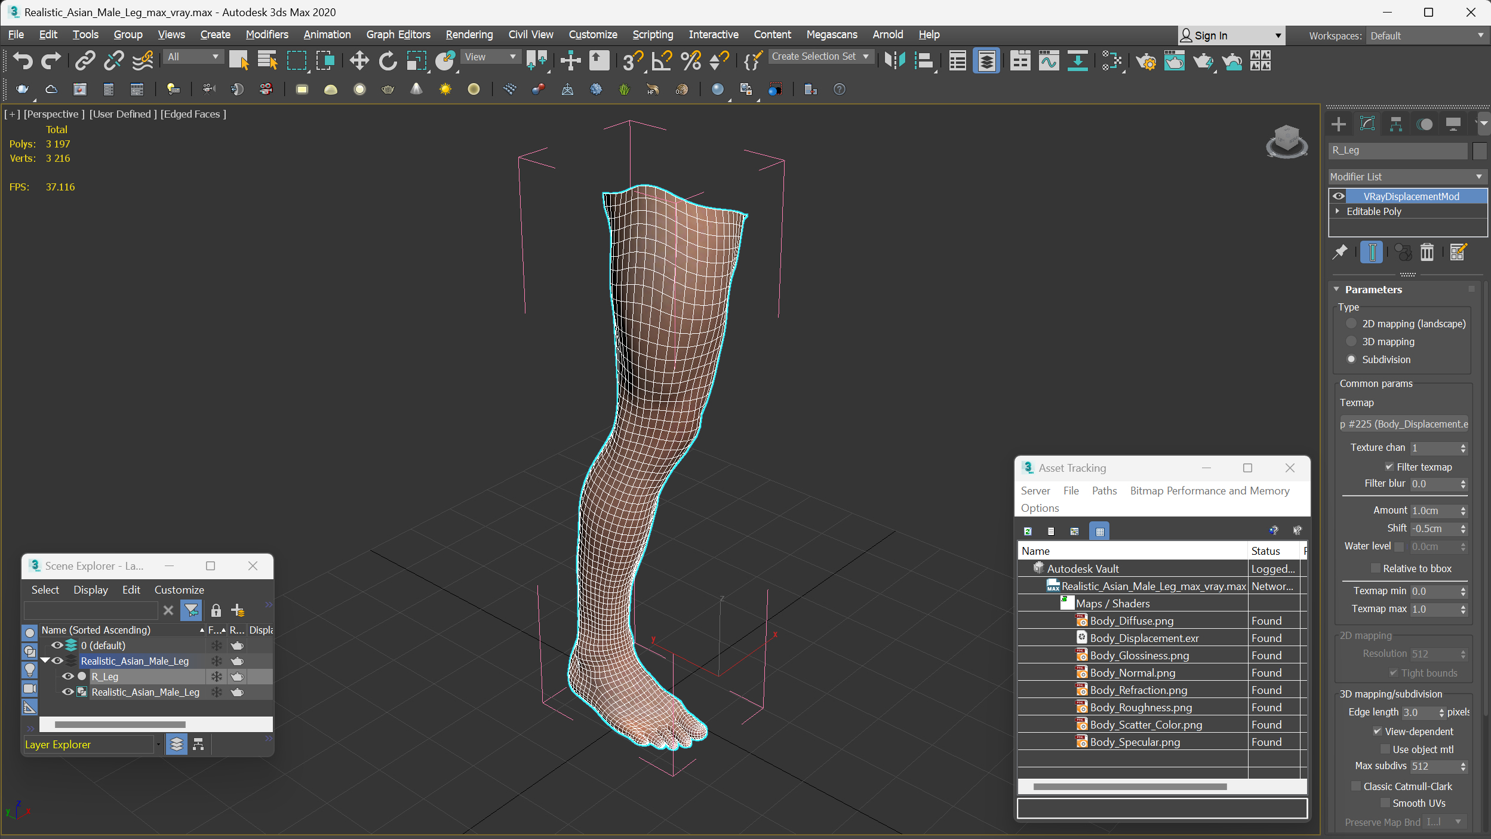Click the Undo arrow icon
The image size is (1491, 839).
tap(23, 60)
